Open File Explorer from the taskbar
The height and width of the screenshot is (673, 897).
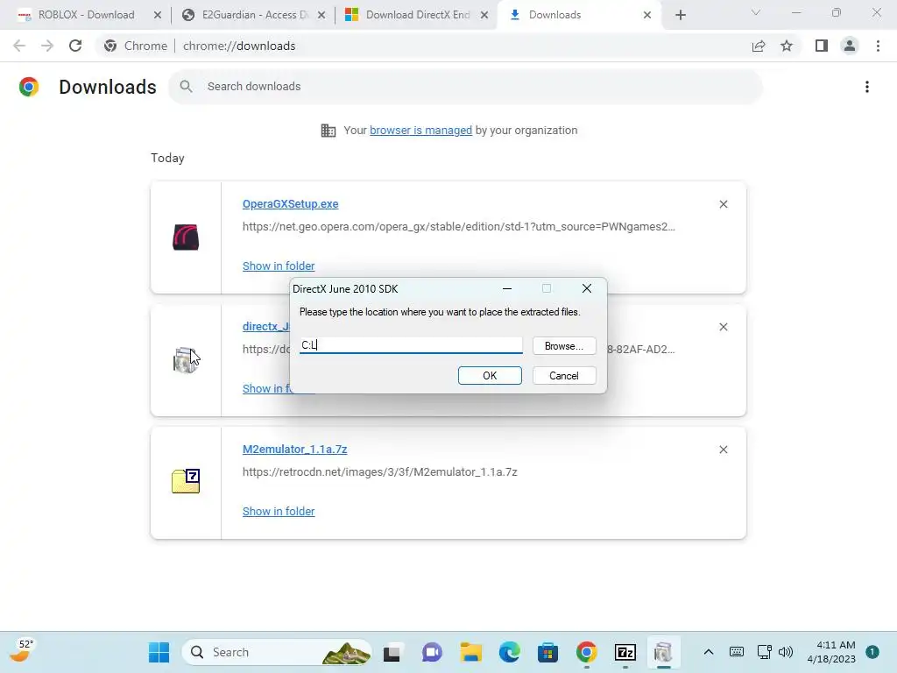tap(470, 652)
